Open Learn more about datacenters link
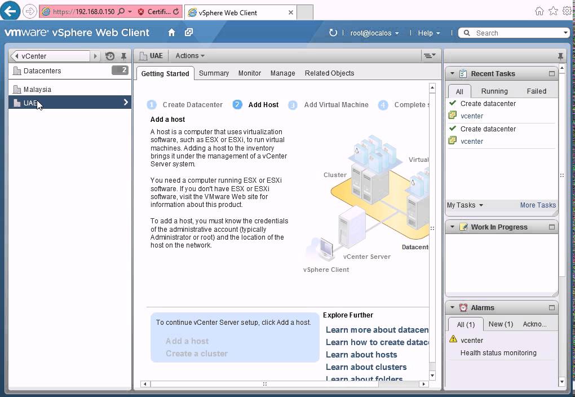575x397 pixels. coord(377,330)
